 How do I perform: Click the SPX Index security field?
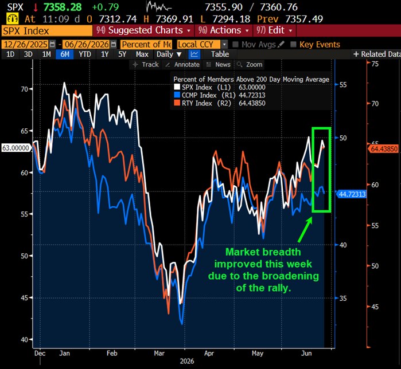[47, 30]
